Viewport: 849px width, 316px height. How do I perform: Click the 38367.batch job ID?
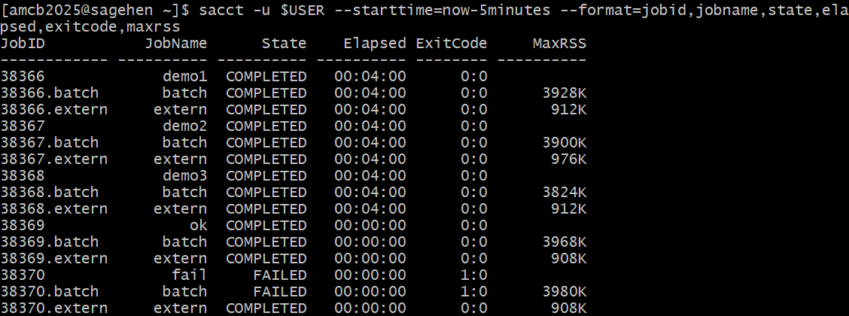click(x=49, y=143)
